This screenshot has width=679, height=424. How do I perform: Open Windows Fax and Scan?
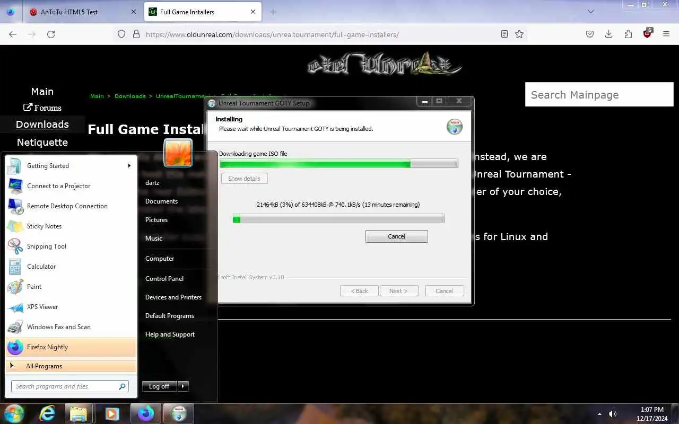click(71, 327)
